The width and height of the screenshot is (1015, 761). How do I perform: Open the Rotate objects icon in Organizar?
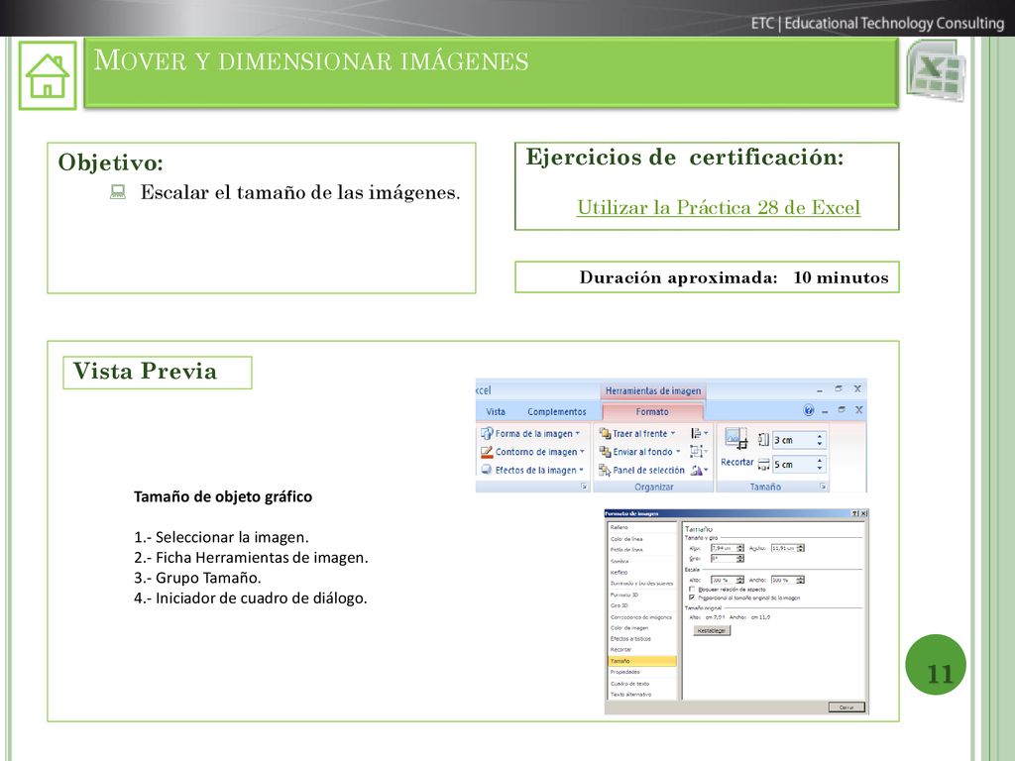tap(699, 471)
